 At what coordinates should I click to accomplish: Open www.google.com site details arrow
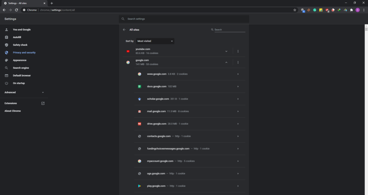pyautogui.click(x=238, y=74)
